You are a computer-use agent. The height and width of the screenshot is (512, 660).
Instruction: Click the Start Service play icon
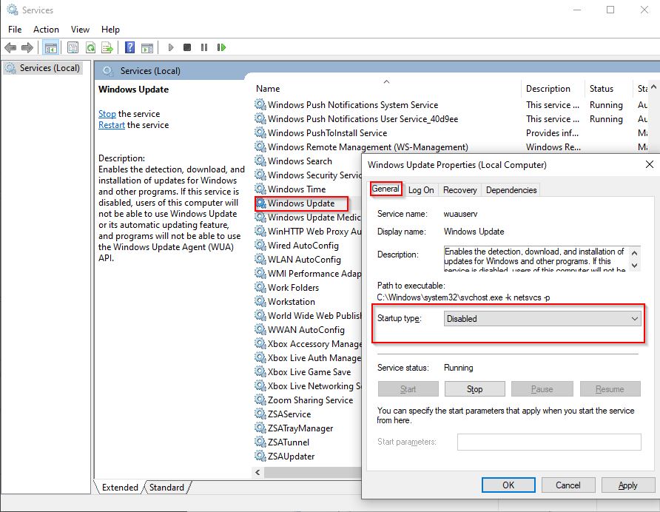[171, 47]
